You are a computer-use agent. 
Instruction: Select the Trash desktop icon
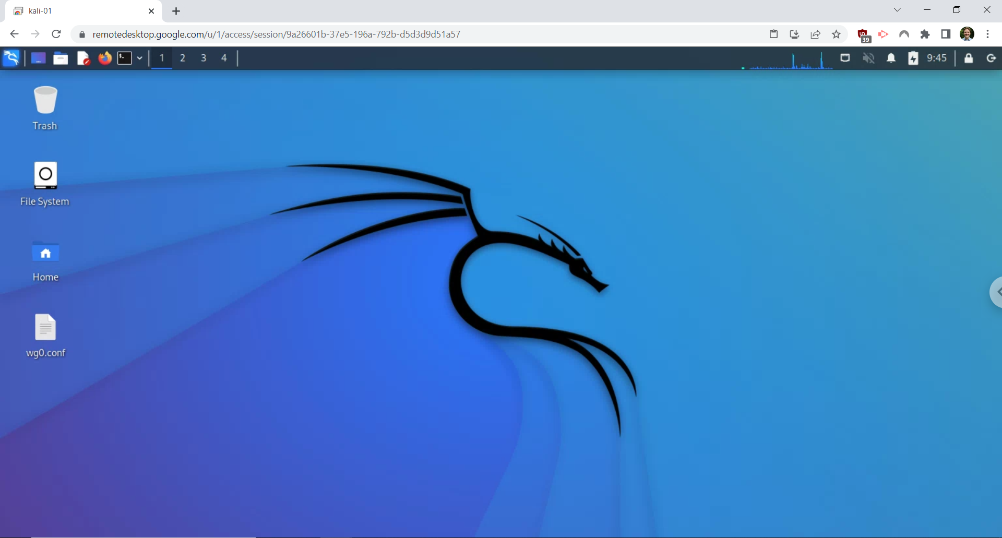click(x=45, y=108)
